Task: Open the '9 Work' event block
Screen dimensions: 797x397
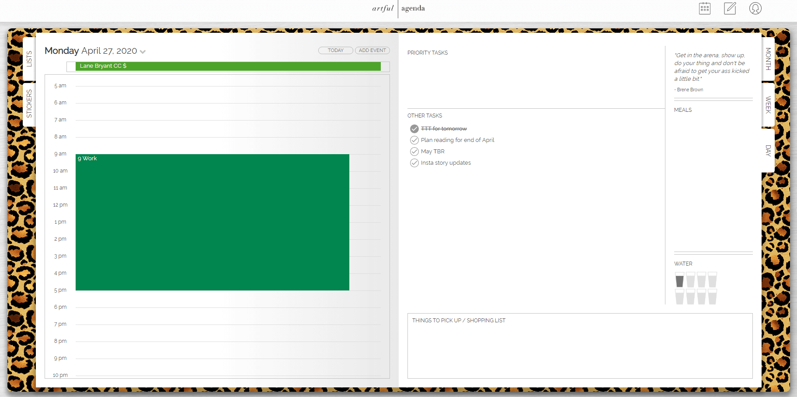Action: [x=212, y=222]
